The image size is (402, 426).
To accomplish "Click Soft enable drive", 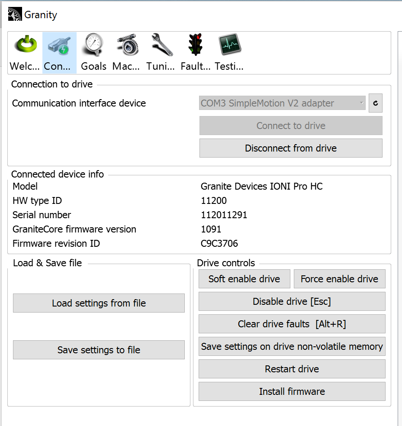I will 244,279.
